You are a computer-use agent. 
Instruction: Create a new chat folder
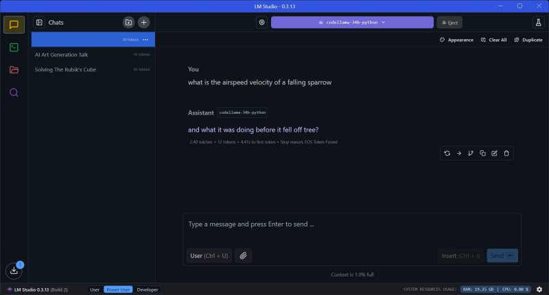[128, 23]
